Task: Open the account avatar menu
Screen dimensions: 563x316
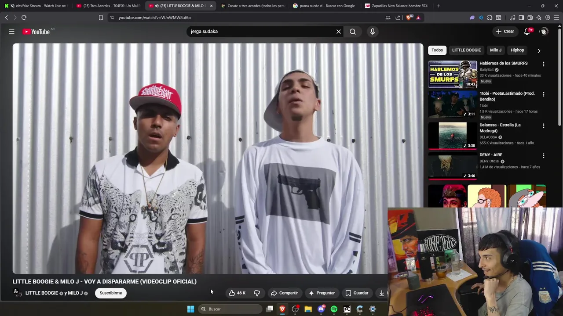Action: tap(544, 32)
